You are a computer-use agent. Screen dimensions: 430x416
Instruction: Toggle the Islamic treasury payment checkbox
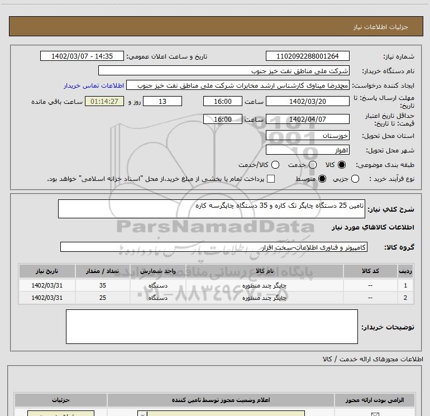[271, 179]
